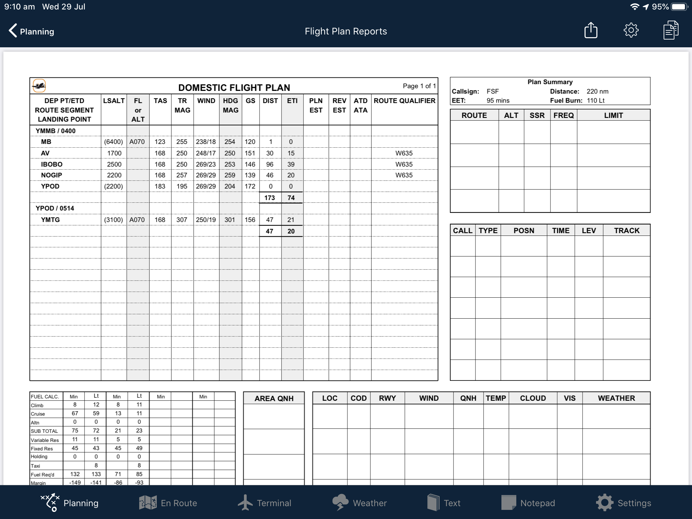692x519 pixels.
Task: Tap wind value 238/18
Action: point(206,142)
